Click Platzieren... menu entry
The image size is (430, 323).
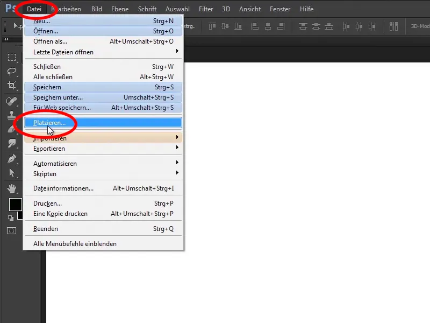pos(103,123)
